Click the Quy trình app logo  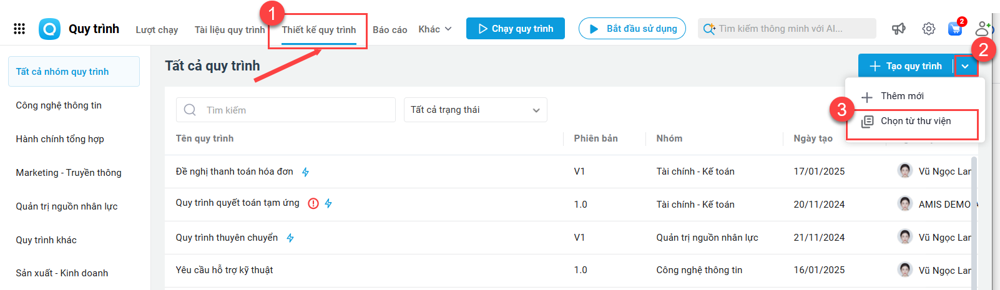click(49, 29)
